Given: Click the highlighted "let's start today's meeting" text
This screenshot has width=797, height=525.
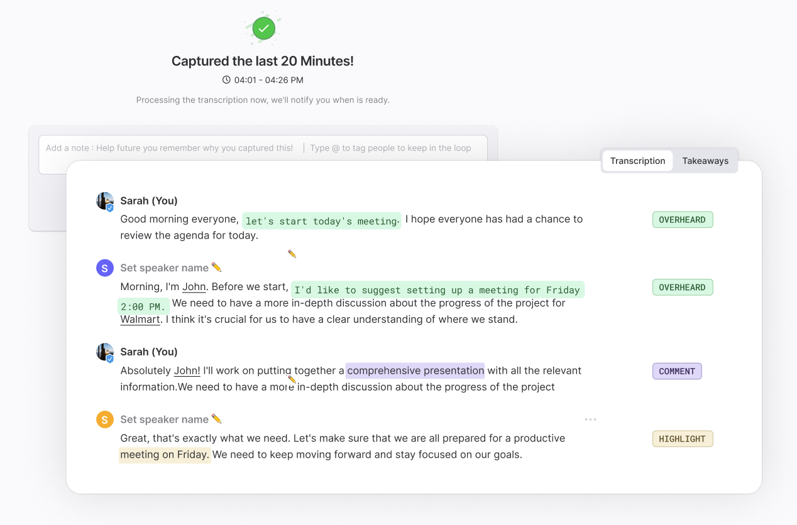Looking at the screenshot, I should (321, 220).
